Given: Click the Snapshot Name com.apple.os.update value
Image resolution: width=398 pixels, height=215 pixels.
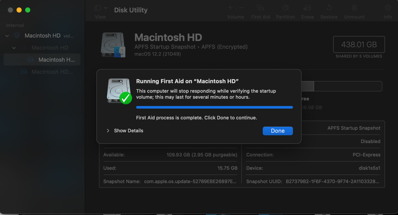Looking at the screenshot, I should pos(190,181).
